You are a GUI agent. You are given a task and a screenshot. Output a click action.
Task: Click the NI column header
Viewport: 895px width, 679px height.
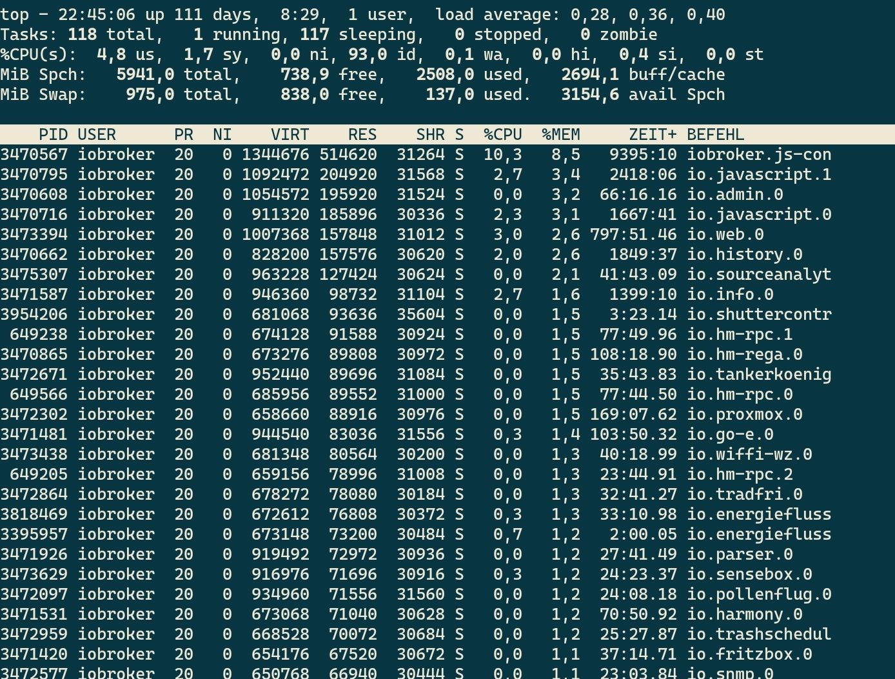(x=222, y=135)
